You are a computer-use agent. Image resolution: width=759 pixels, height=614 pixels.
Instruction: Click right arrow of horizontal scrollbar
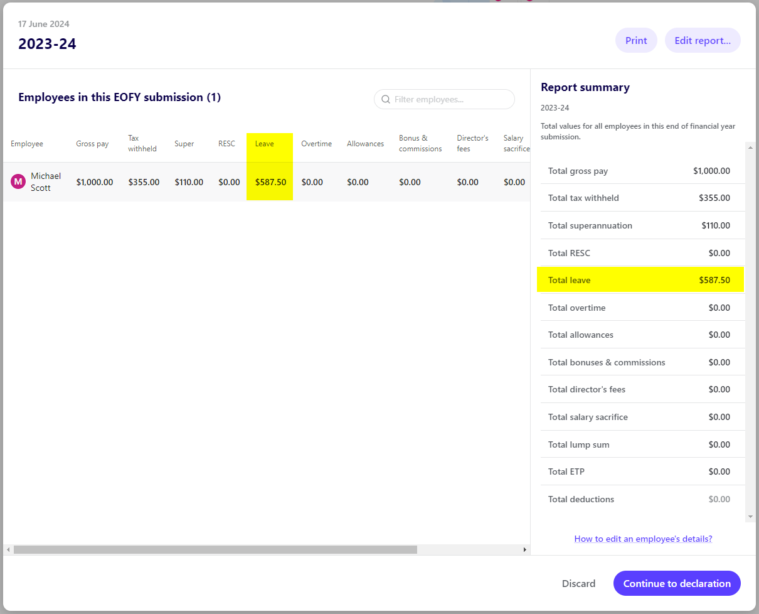525,550
